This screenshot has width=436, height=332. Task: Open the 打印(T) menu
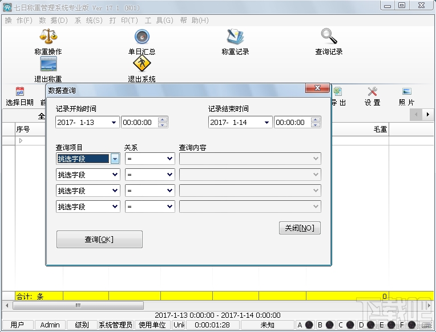click(123, 21)
